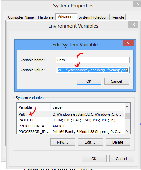The height and width of the screenshot is (170, 141).
Task: Click New... under System variables
Action: click(63, 142)
